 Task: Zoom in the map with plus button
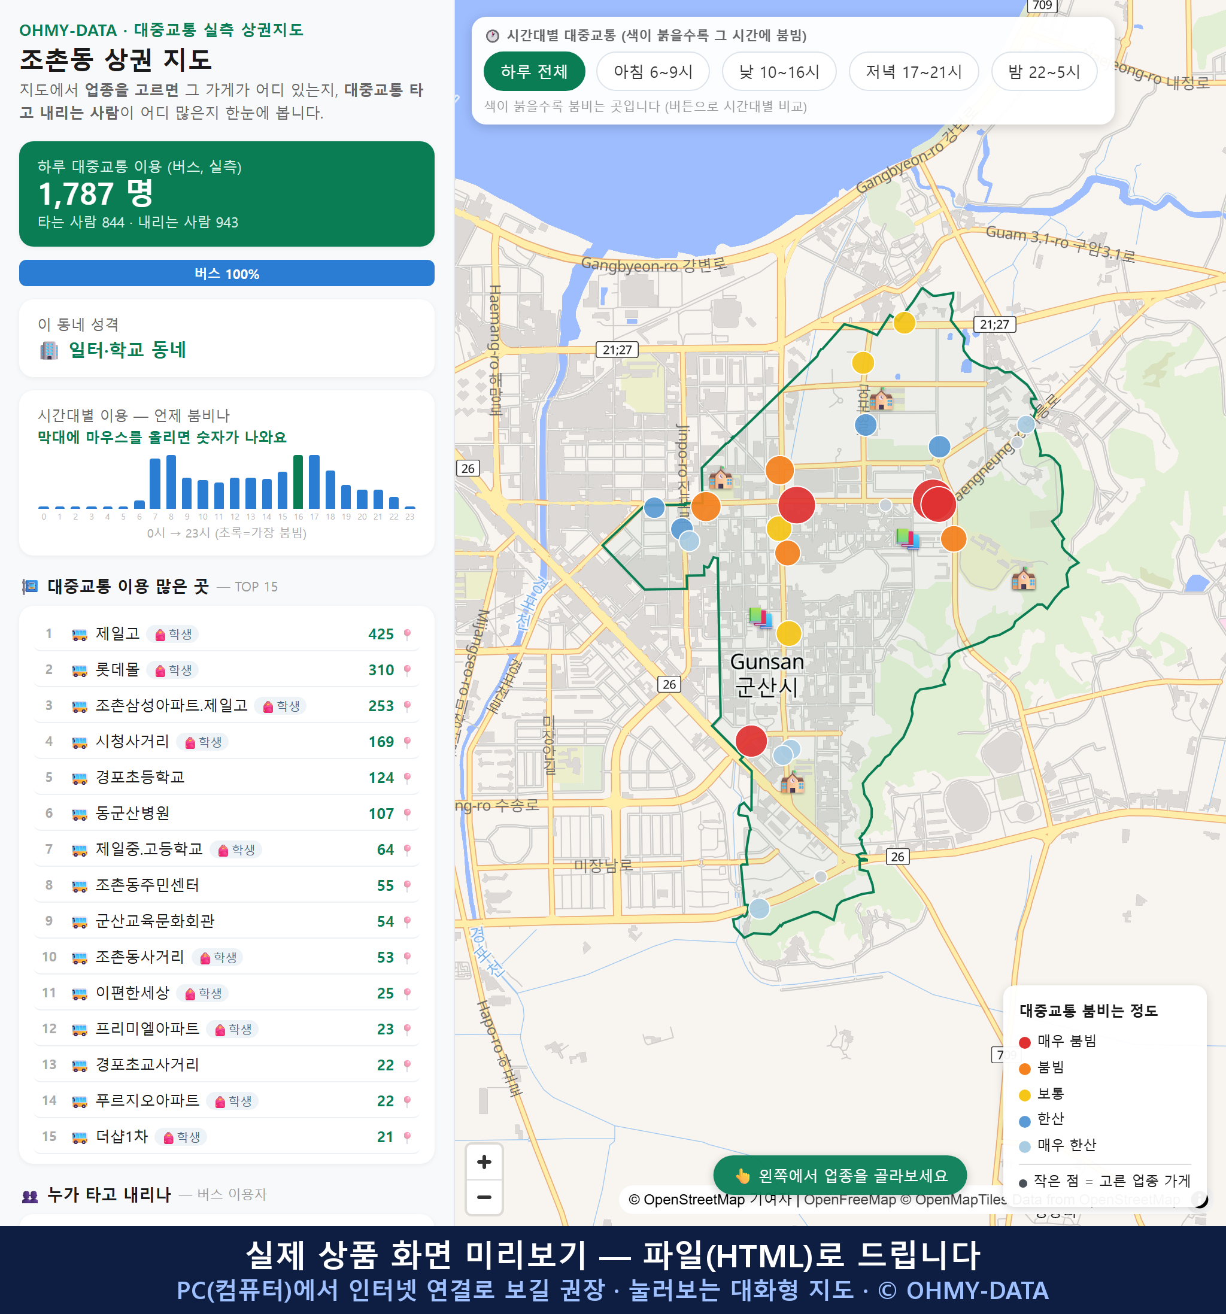pyautogui.click(x=484, y=1162)
